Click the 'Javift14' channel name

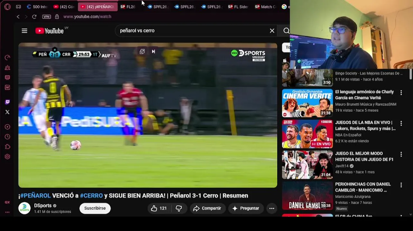tap(342, 166)
